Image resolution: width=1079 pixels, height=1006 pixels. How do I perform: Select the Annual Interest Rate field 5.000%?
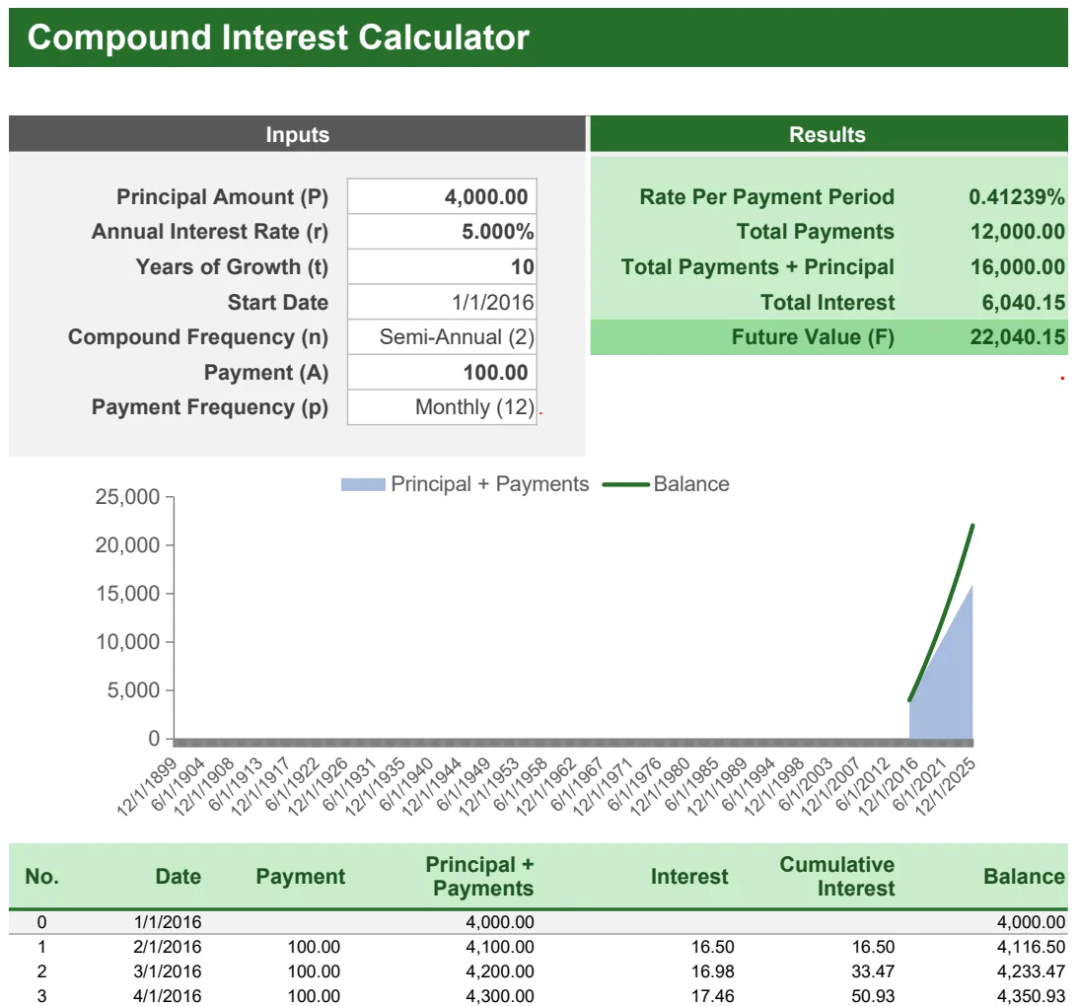(442, 232)
